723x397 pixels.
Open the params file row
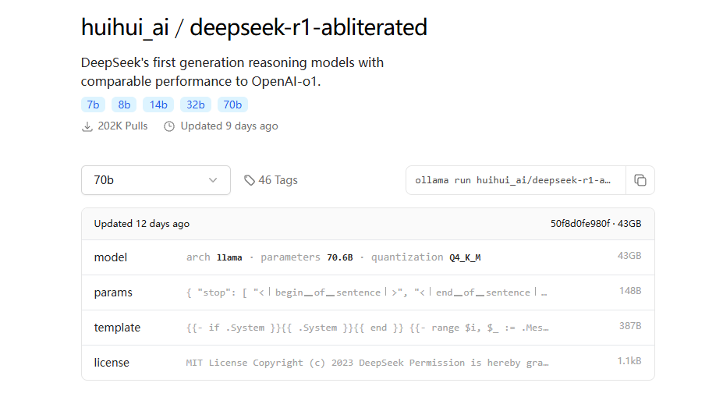click(368, 292)
